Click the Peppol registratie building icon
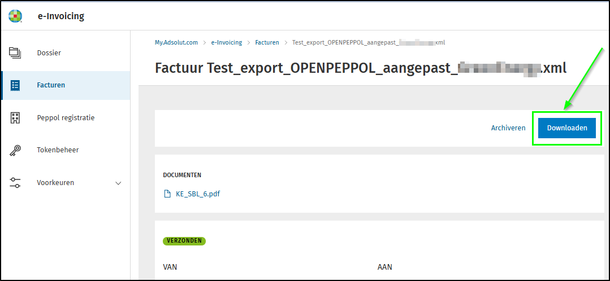 click(15, 118)
